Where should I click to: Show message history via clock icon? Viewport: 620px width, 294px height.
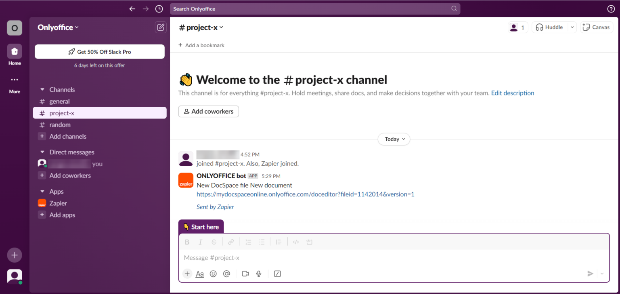(159, 8)
